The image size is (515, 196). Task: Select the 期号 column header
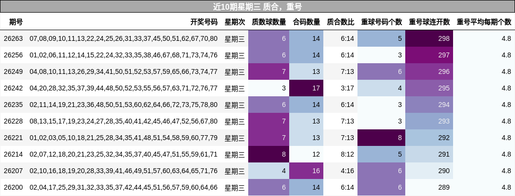point(16,22)
